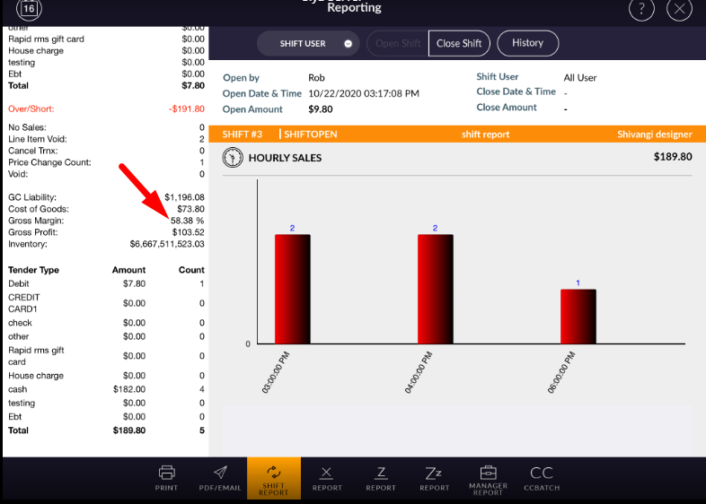Screen dimensions: 706x504
Task: Send report via PDF/Email icon
Action: (x=219, y=476)
